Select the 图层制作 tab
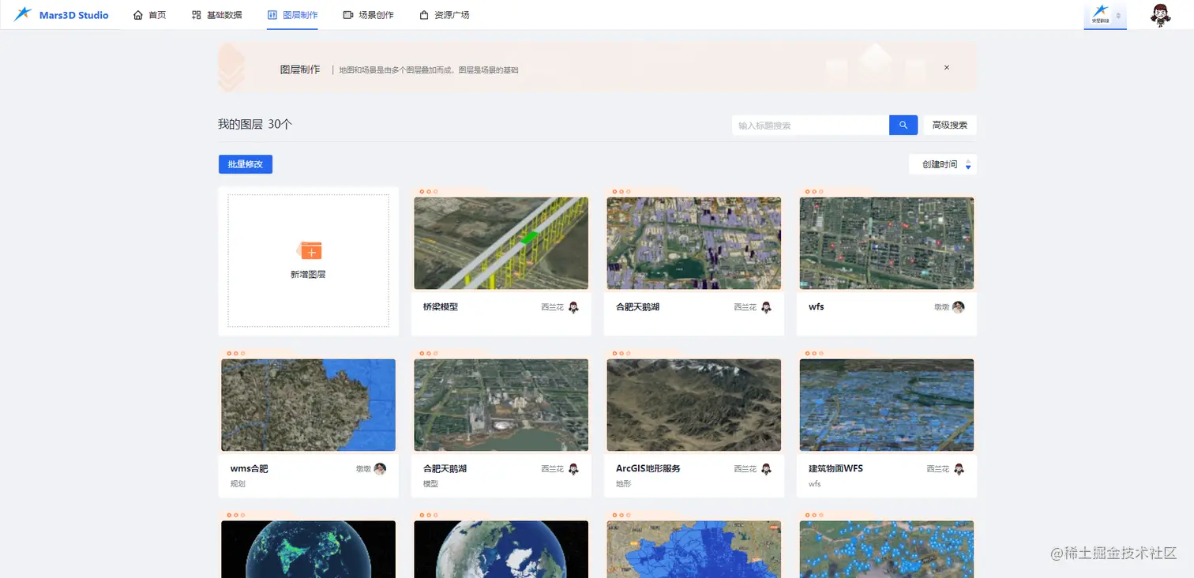The height and width of the screenshot is (578, 1194). (x=292, y=15)
